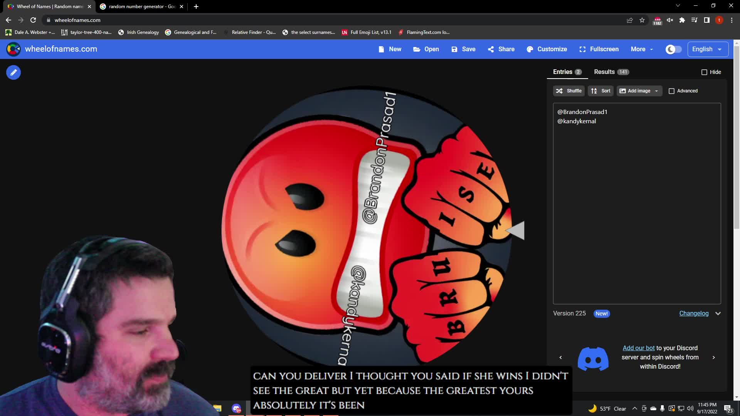The image size is (740, 416).
Task: Open File Explorer from the taskbar
Action: 217,408
